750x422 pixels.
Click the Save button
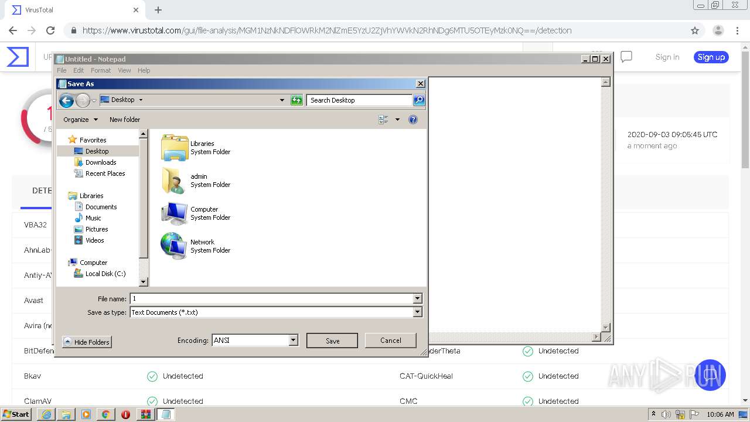(332, 341)
